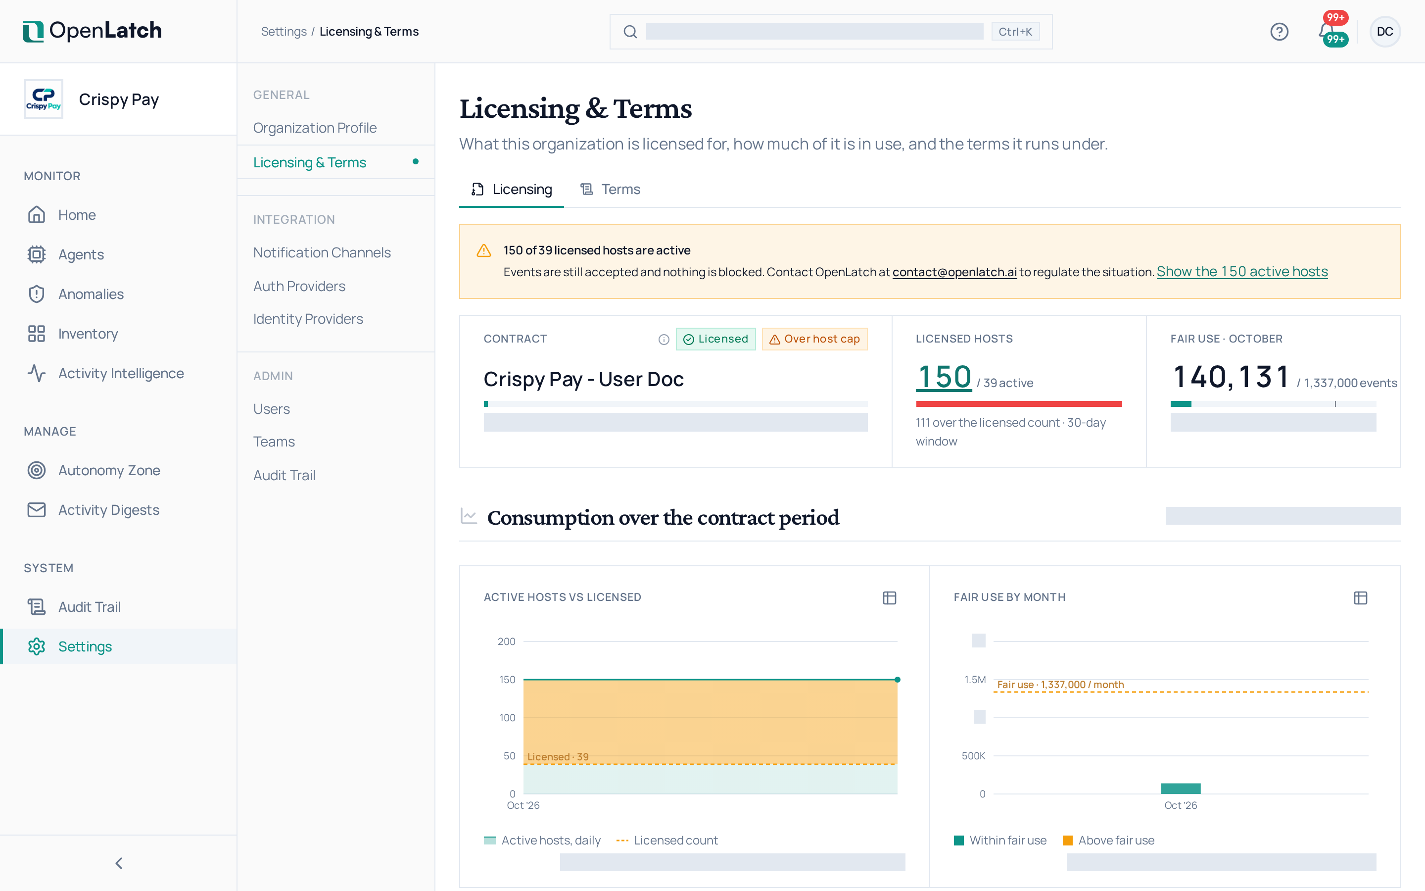Show table view for Fair Use by Month
The height and width of the screenshot is (891, 1425).
(1360, 597)
